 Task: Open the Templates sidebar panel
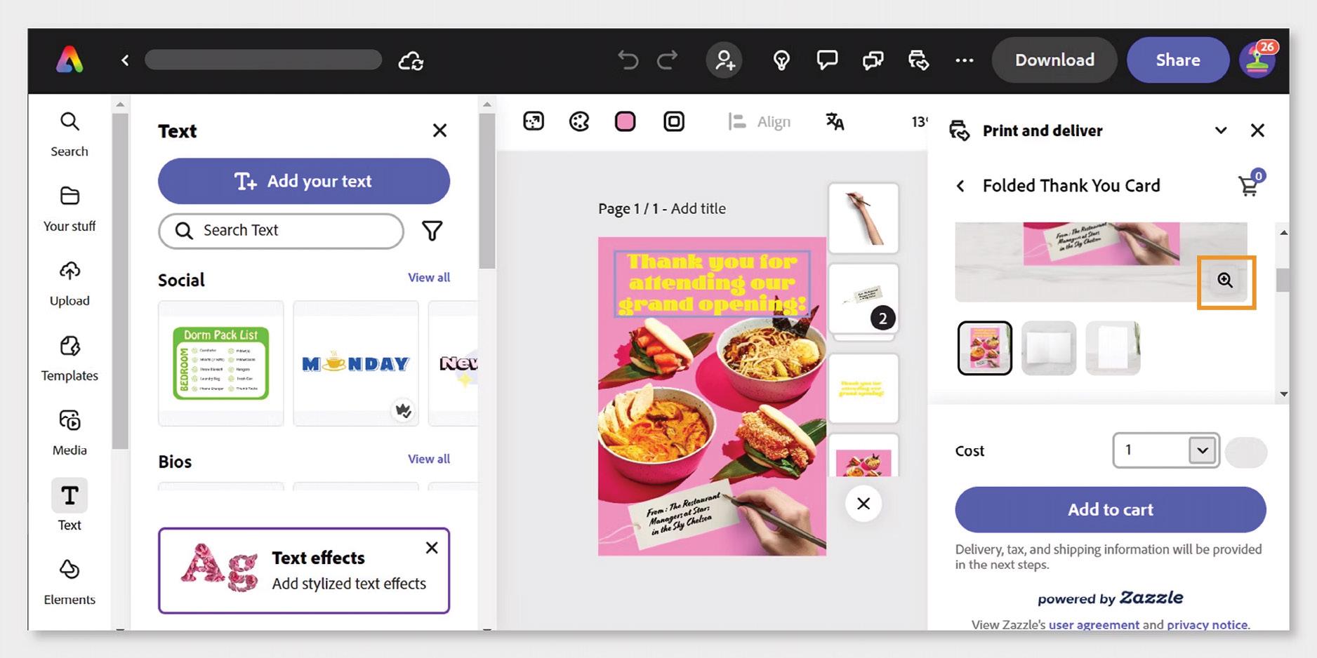click(x=70, y=359)
